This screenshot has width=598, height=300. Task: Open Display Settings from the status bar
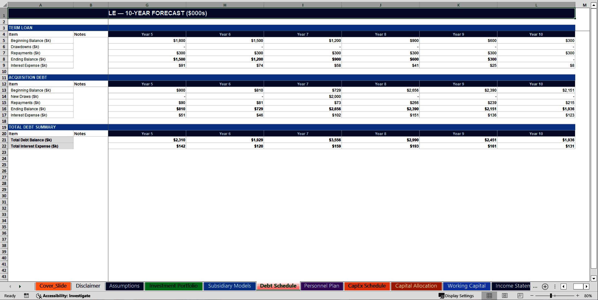point(457,296)
